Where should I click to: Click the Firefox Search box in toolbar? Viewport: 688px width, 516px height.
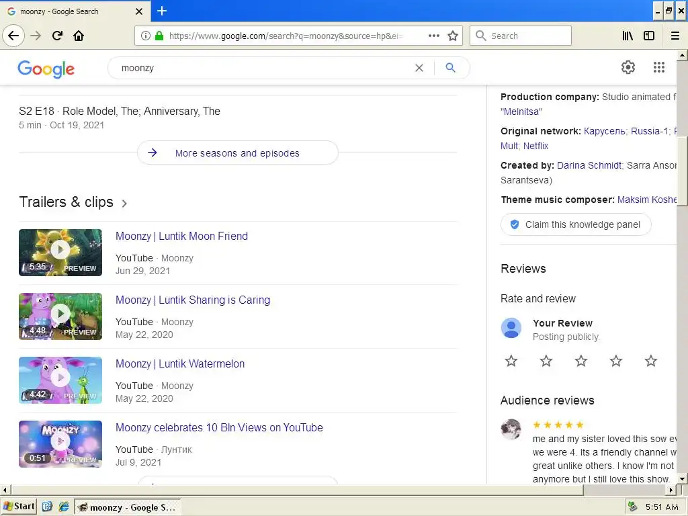point(521,36)
